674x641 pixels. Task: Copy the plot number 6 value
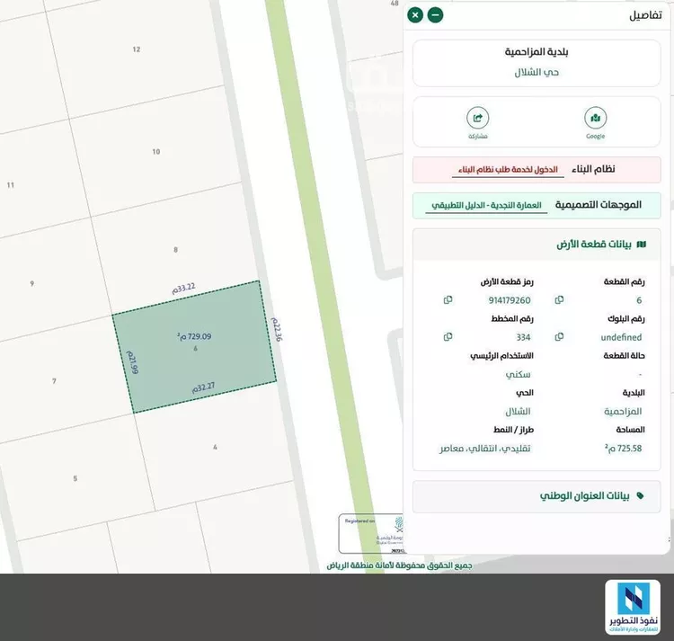[x=559, y=299]
